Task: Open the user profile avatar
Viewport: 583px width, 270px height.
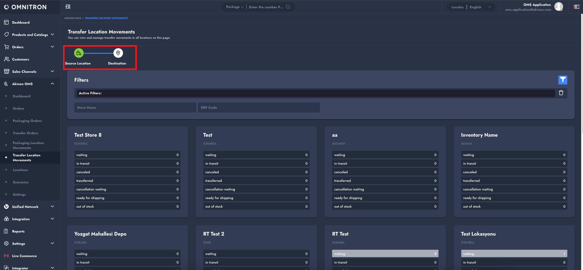Action: (558, 6)
